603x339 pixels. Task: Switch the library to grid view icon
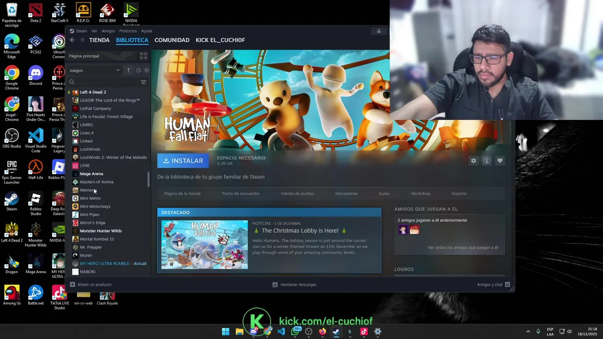(143, 56)
